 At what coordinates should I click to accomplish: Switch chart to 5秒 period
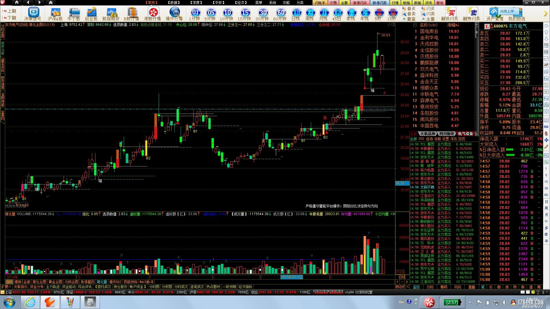378,14
